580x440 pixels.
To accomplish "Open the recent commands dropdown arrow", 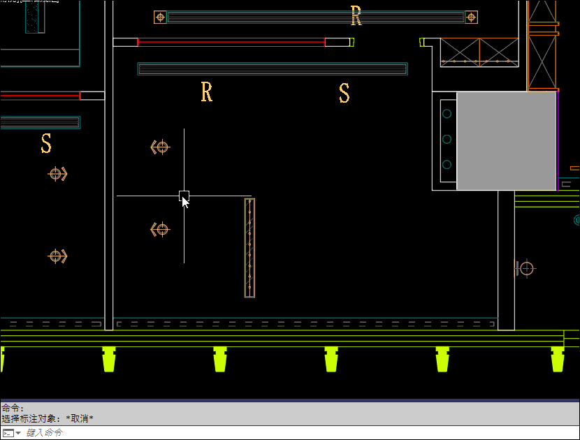I will click(x=18, y=433).
